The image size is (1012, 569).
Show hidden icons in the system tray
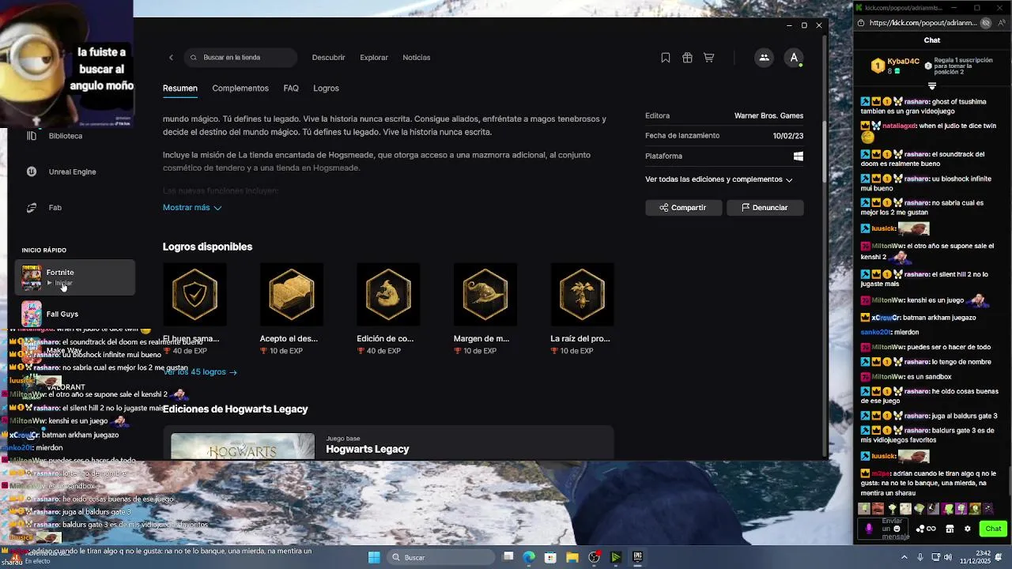pyautogui.click(x=904, y=557)
